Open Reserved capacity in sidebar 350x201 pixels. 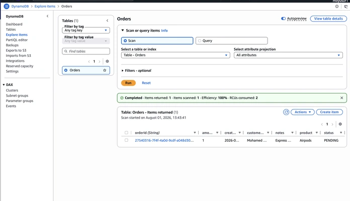[x=20, y=66]
